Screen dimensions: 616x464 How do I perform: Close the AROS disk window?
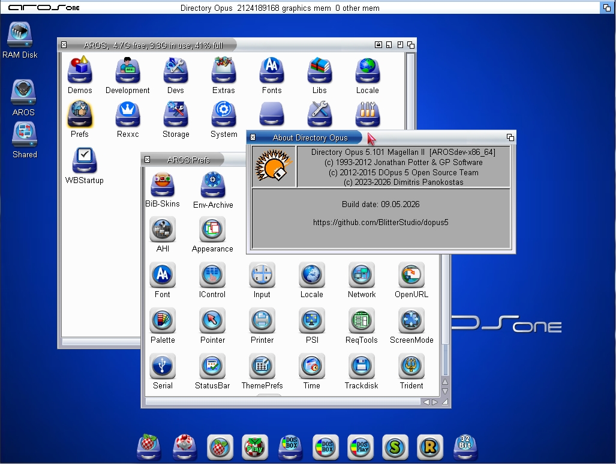pyautogui.click(x=64, y=45)
